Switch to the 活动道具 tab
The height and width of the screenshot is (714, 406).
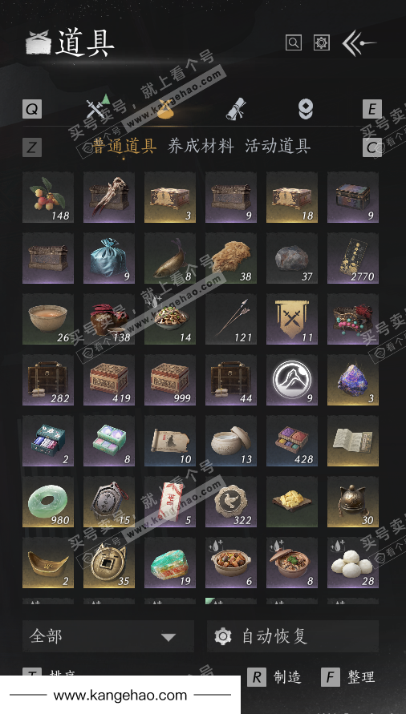(278, 146)
